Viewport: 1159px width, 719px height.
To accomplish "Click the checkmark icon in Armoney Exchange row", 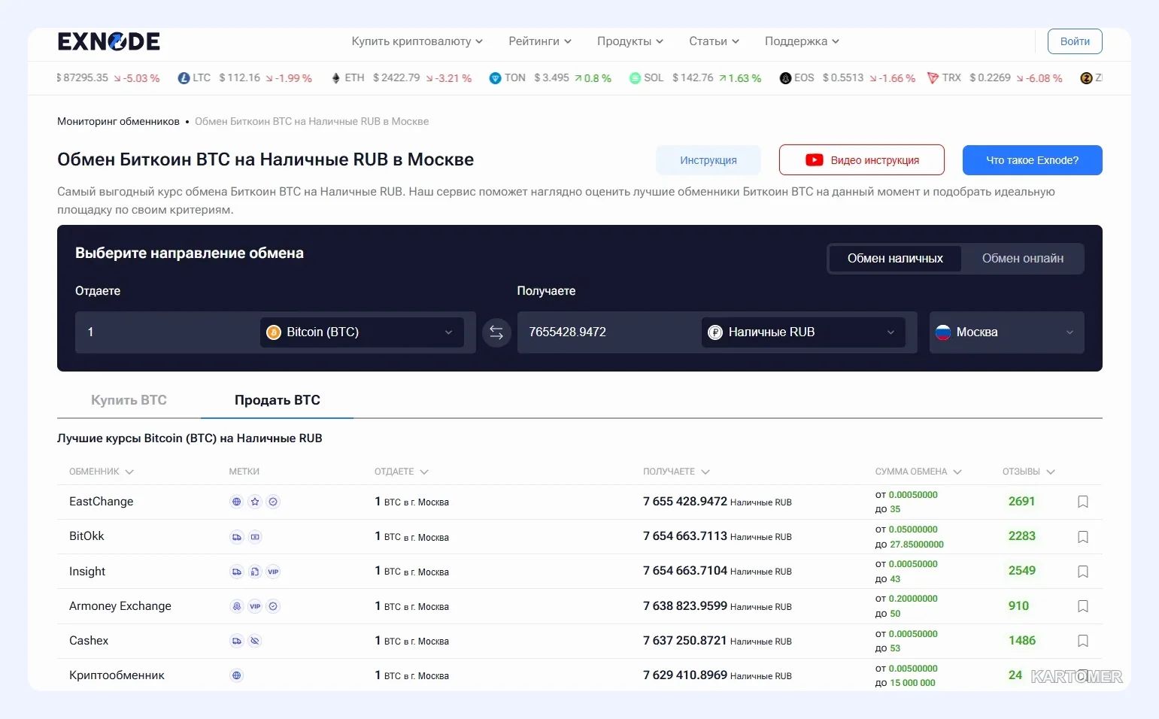I will pyautogui.click(x=274, y=606).
